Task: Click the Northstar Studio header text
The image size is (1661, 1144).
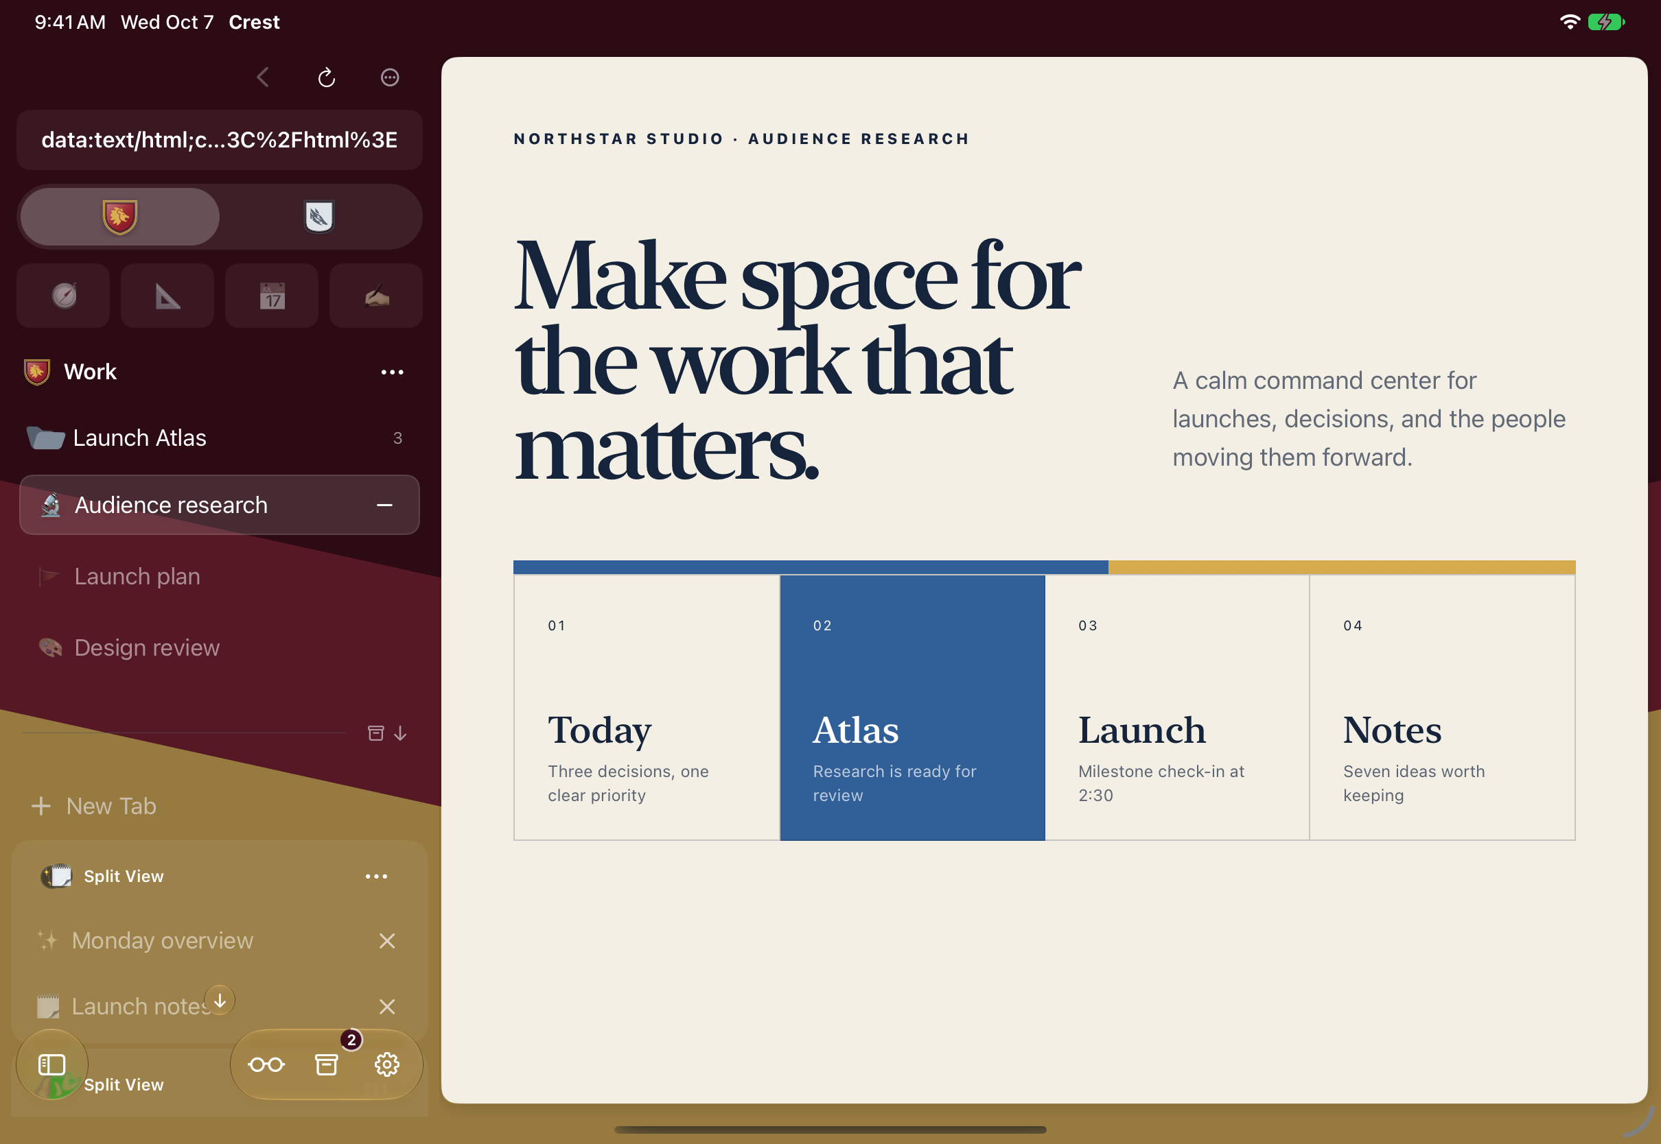Action: (x=741, y=139)
